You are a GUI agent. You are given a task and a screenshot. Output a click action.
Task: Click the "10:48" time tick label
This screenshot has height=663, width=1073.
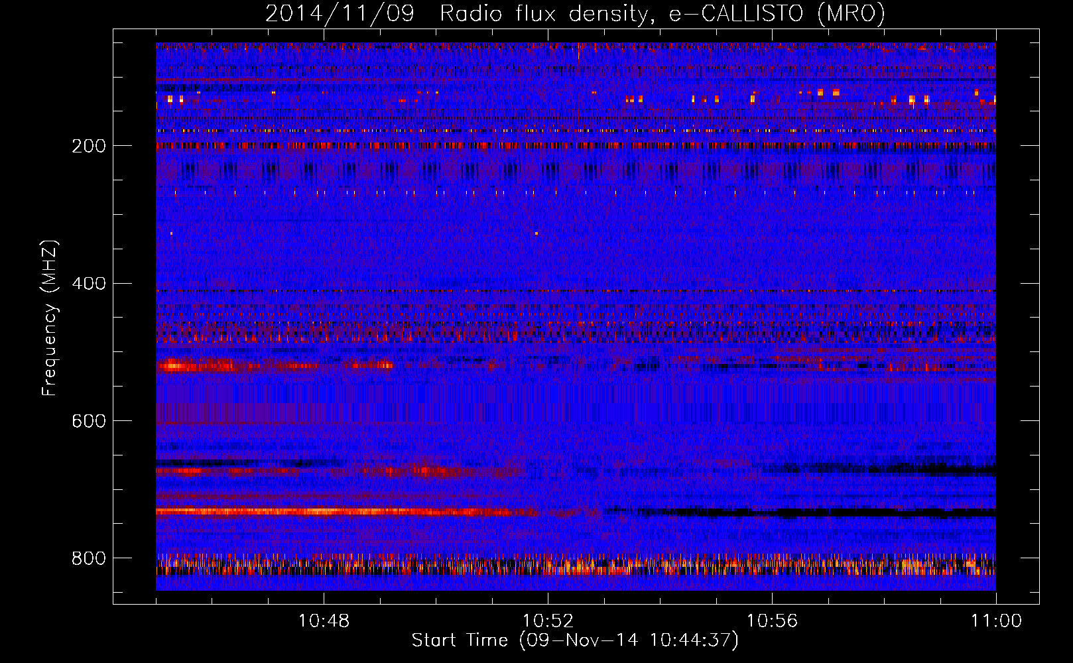pos(324,621)
